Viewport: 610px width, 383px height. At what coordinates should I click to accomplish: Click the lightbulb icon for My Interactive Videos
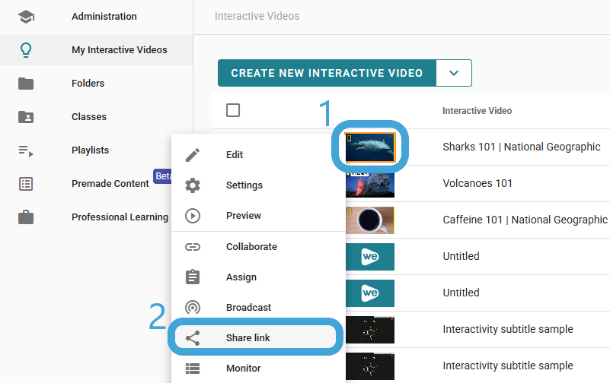click(x=26, y=50)
